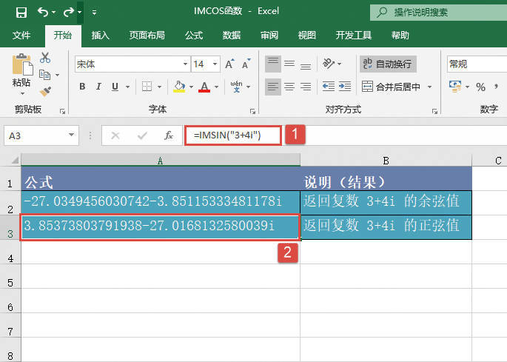
Task: Select the Format Painter brush
Action: tap(45, 91)
